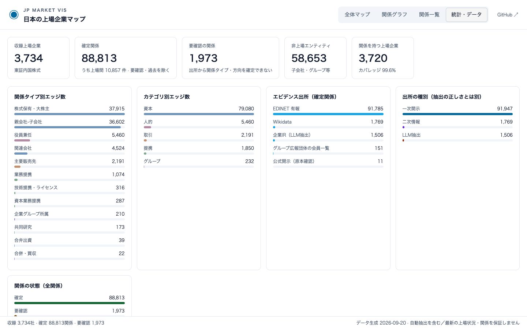Click the 日本の上場企業マップ title

[55, 19]
